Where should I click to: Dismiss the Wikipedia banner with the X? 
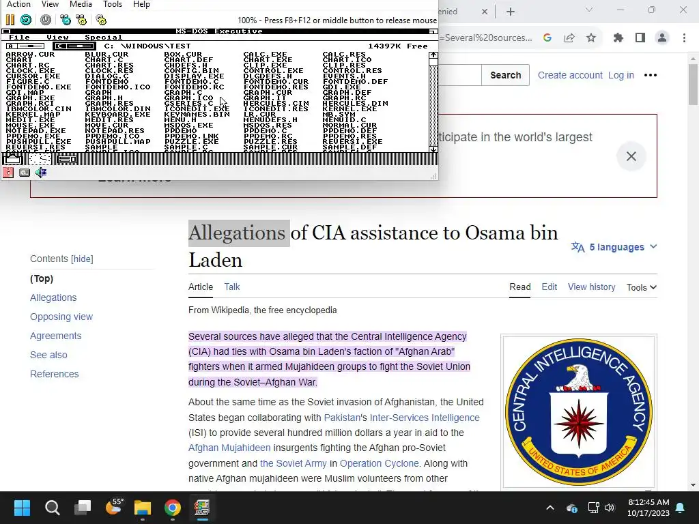(631, 156)
